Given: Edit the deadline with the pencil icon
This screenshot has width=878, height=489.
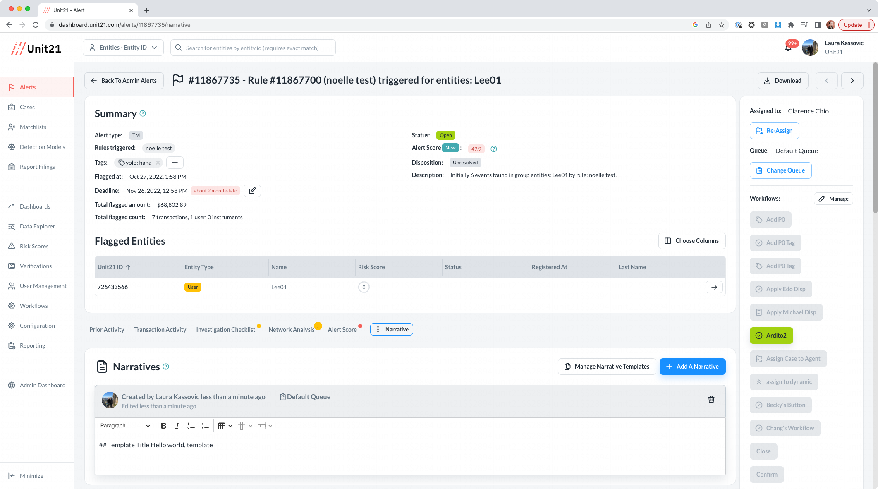Looking at the screenshot, I should (x=252, y=191).
